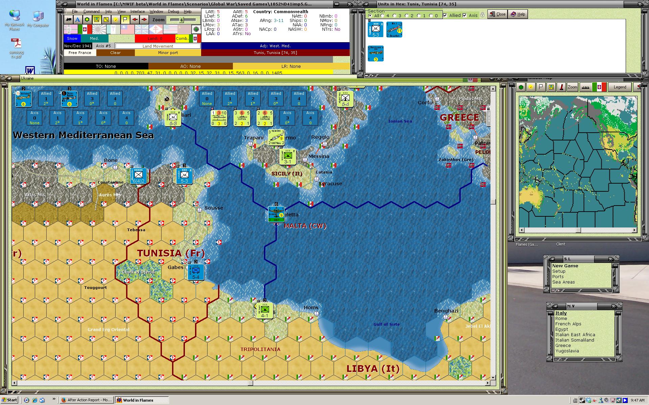The width and height of the screenshot is (649, 405).
Task: Select section 3 radio button
Action: pos(395,16)
